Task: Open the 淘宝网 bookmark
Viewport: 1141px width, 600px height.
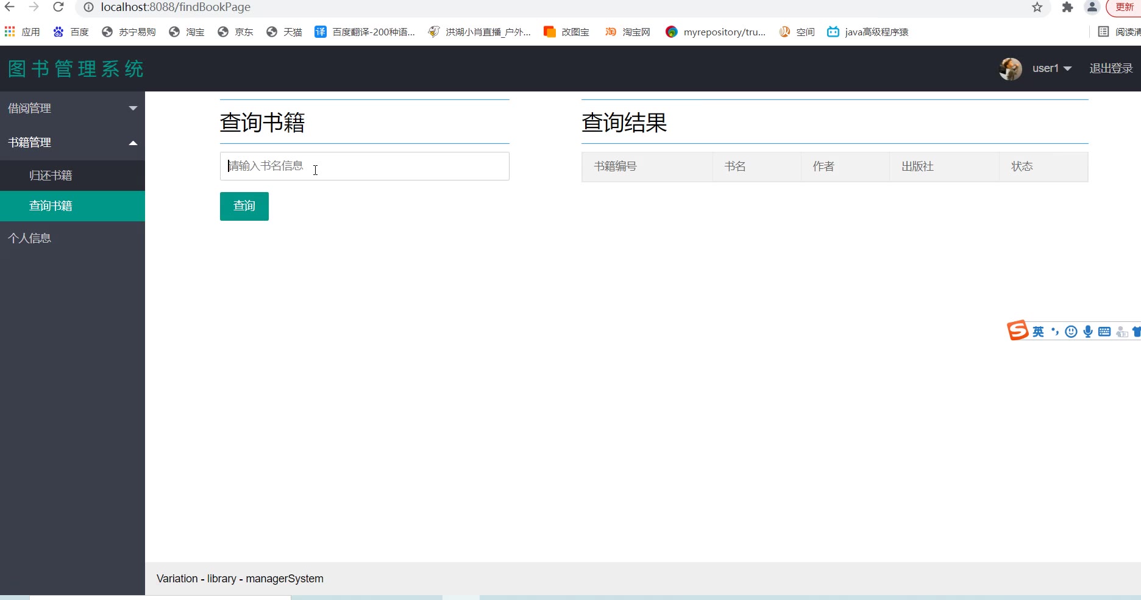Action: pos(628,32)
